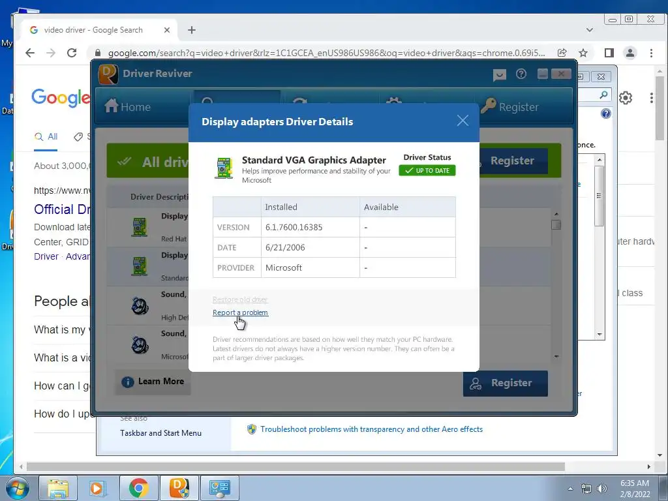Show hidden tray icons arrow
Viewport: 668px width, 501px height.
[x=570, y=489]
